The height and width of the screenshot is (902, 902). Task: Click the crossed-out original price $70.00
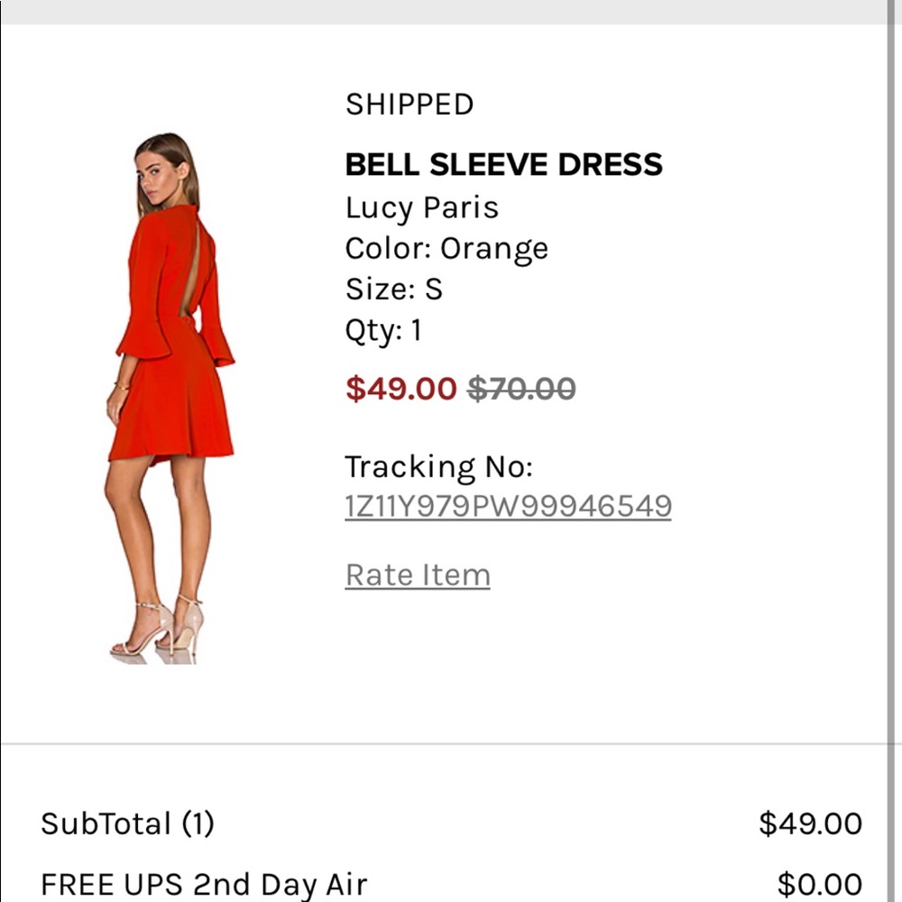coord(520,388)
